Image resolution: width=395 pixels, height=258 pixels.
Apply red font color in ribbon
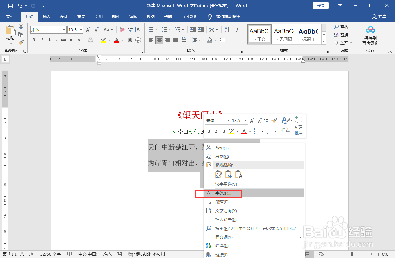117,40
